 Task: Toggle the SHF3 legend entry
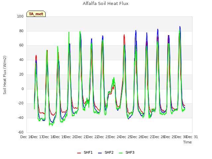pos(127,152)
